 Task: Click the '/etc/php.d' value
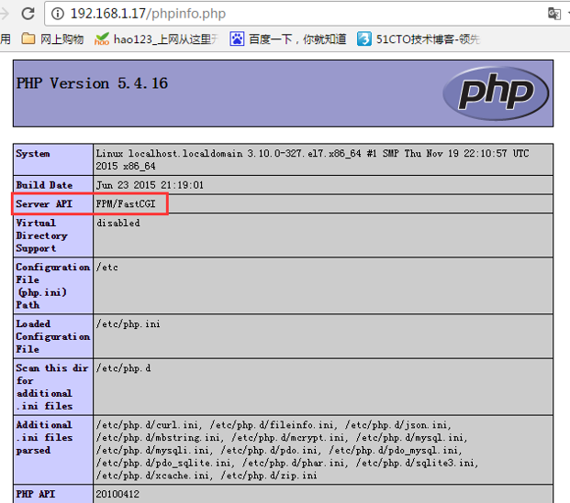tap(123, 368)
